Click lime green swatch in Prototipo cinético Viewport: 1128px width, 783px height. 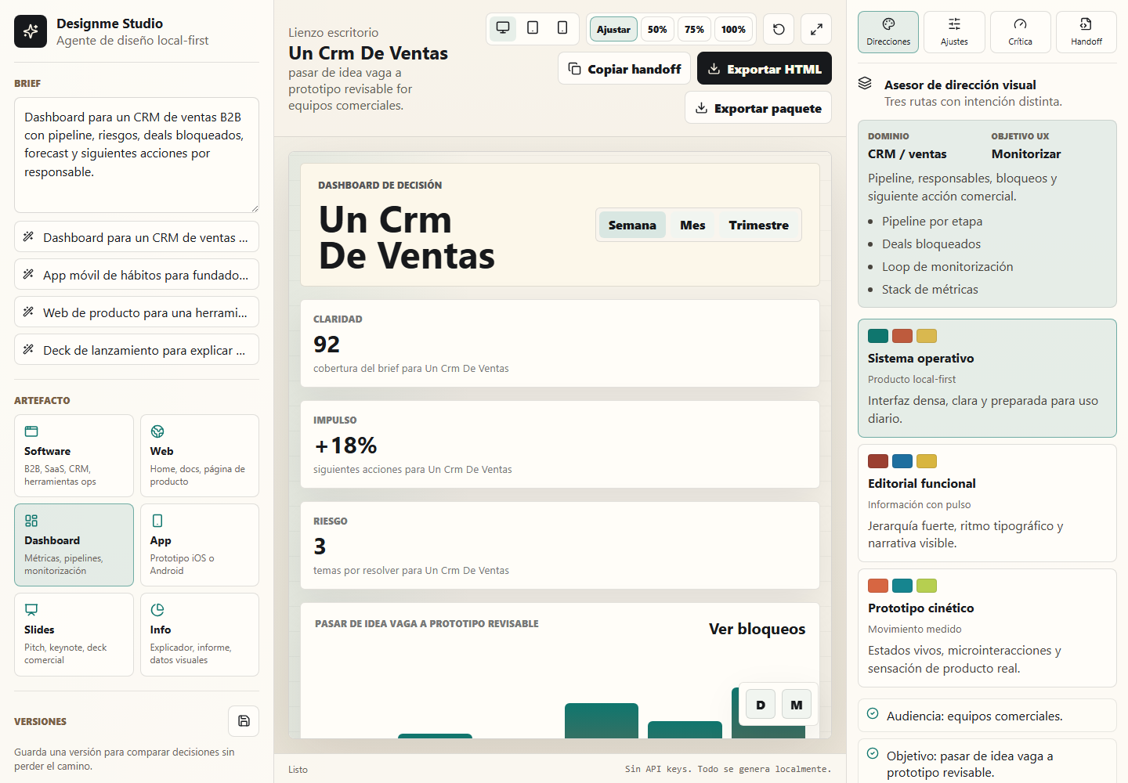(x=927, y=586)
